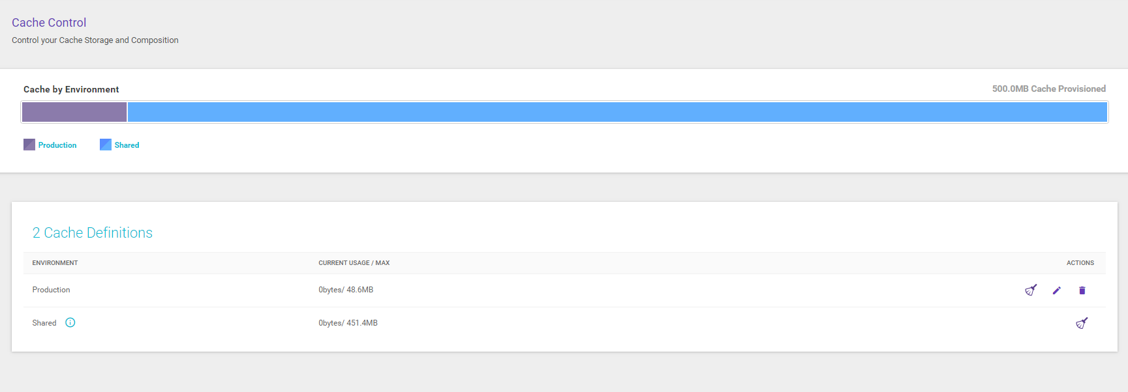Select the Shared legend label

tap(127, 145)
